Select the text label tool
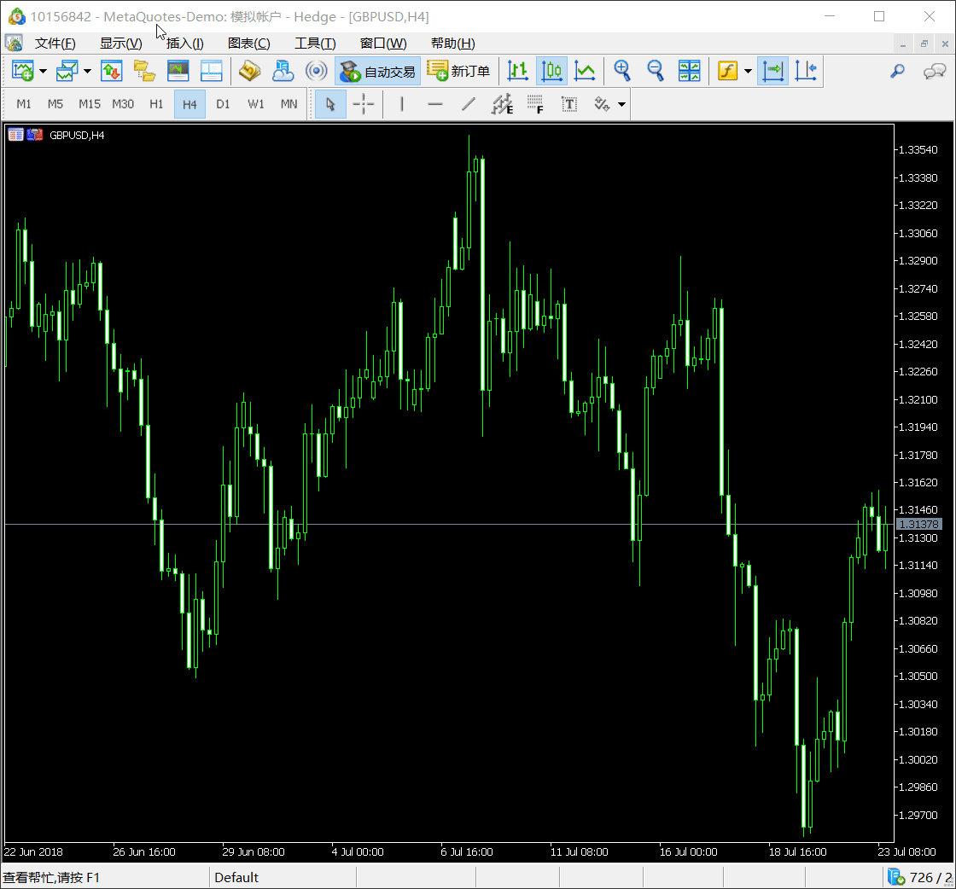956x889 pixels. click(x=568, y=104)
